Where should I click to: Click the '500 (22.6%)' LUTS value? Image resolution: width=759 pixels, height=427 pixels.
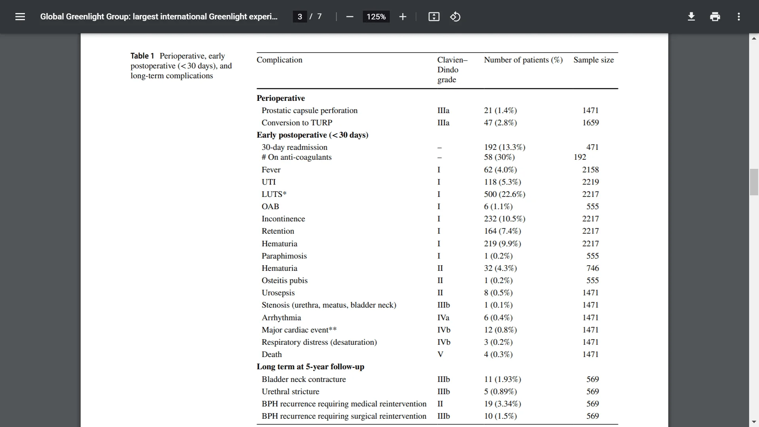click(x=505, y=194)
